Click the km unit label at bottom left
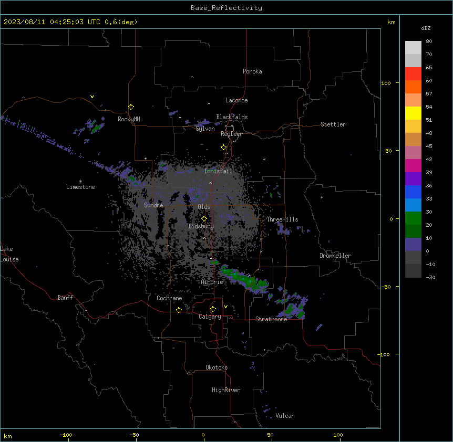Screen dimensions: 453x442 pos(8,436)
